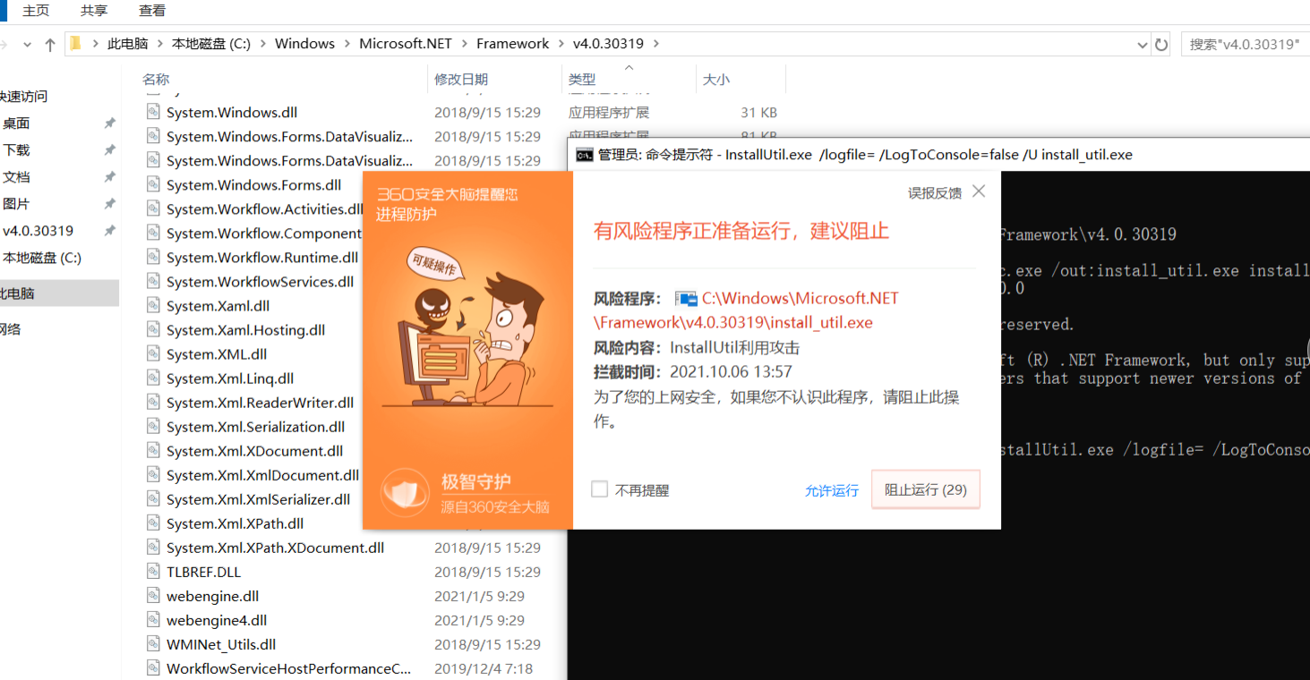Click the System.Xml.Linq.dll file icon
Viewport: 1310px width, 680px height.
tap(154, 378)
